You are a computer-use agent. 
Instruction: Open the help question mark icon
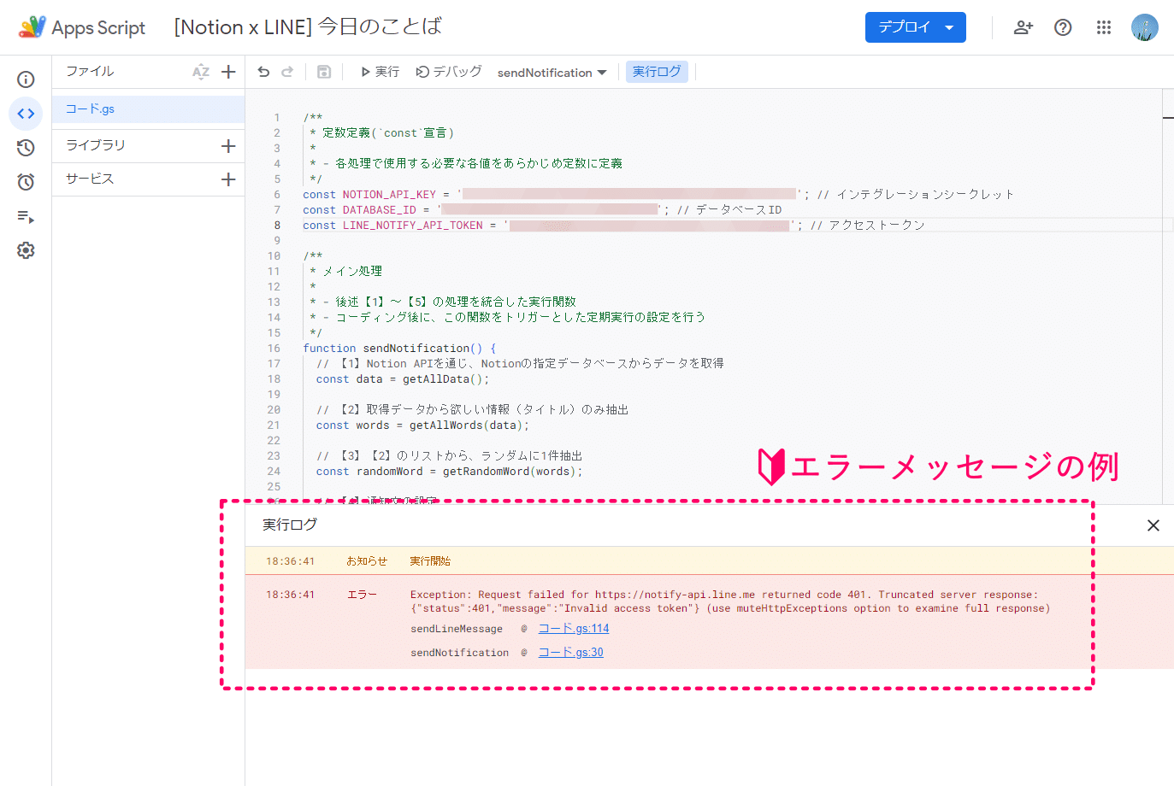point(1063,27)
